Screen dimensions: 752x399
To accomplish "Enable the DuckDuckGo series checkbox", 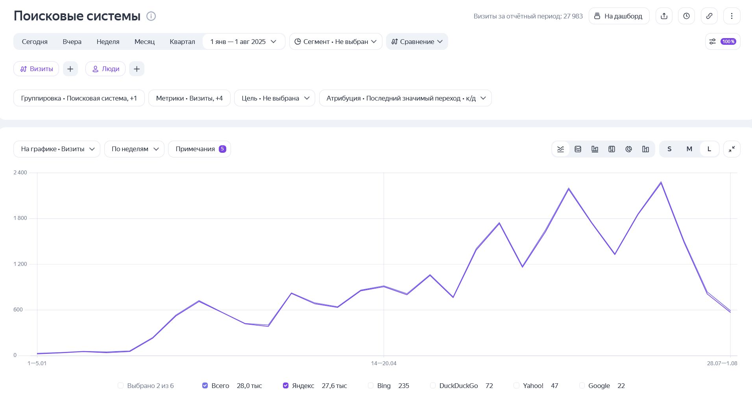I will [433, 386].
